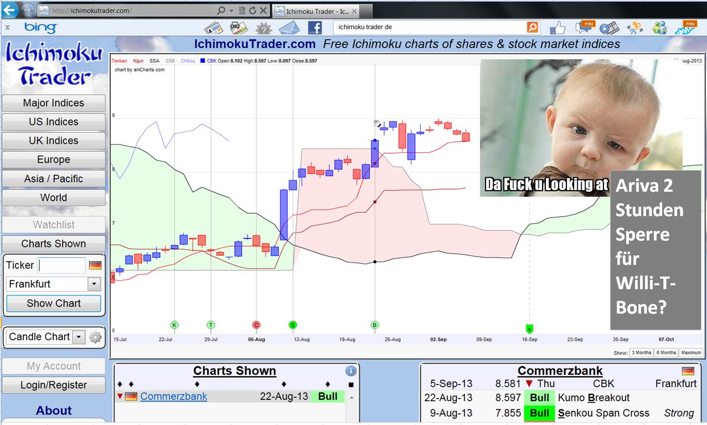Refresh the page using reload icon
707x425 pixels.
pyautogui.click(x=252, y=11)
